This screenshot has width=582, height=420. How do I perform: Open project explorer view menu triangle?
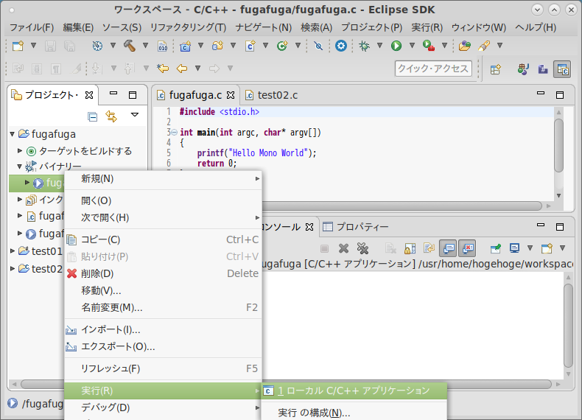[x=135, y=115]
